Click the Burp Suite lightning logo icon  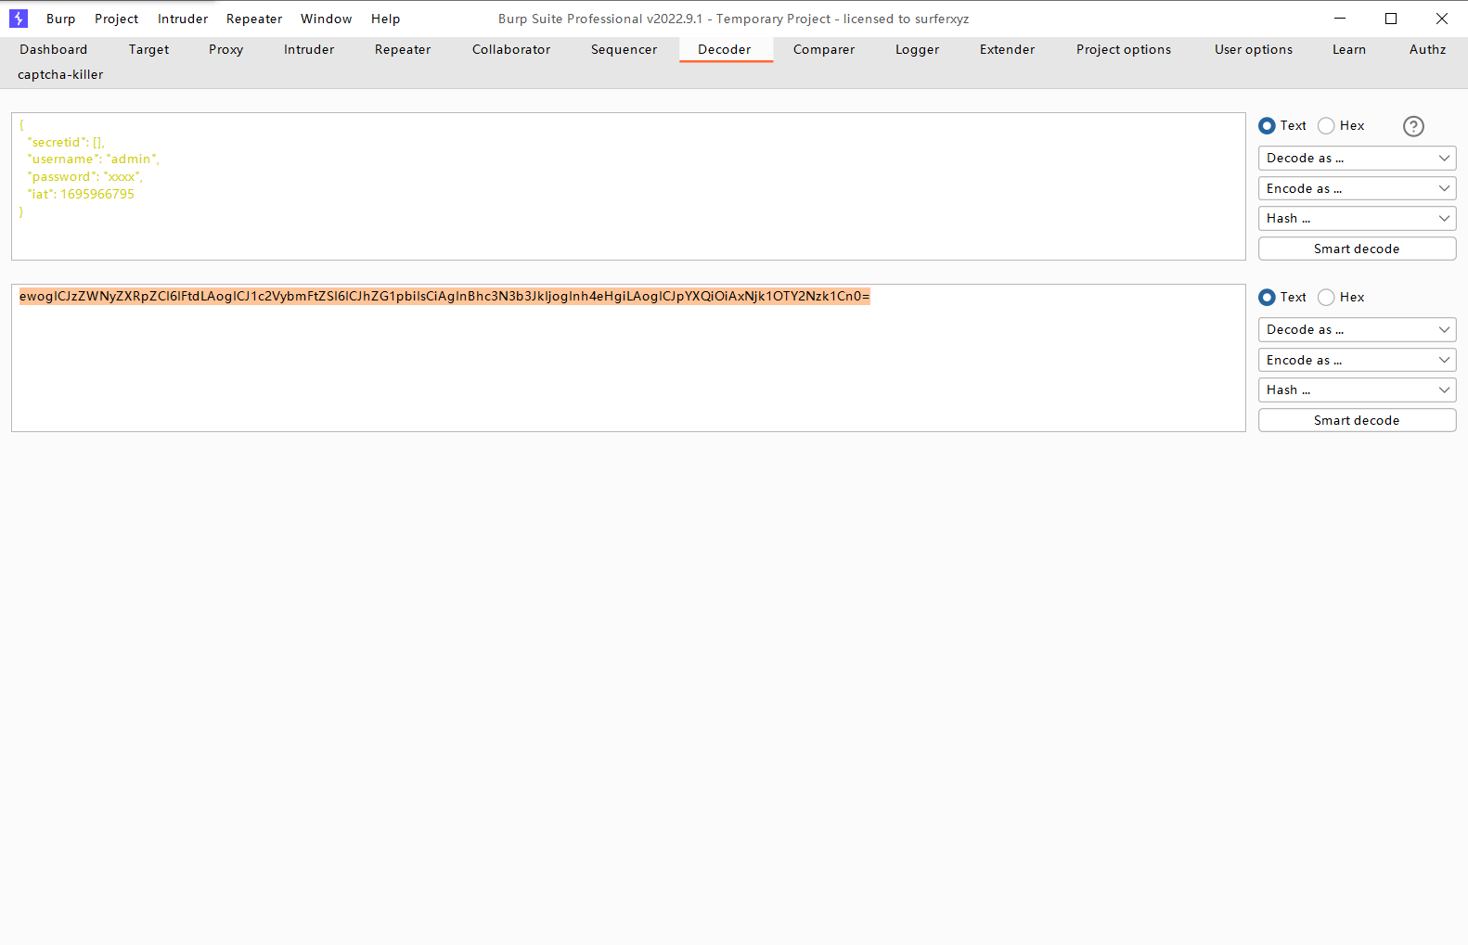click(x=19, y=19)
